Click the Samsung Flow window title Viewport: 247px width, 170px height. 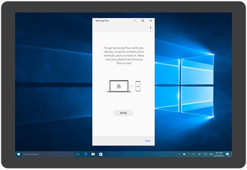pos(102,21)
